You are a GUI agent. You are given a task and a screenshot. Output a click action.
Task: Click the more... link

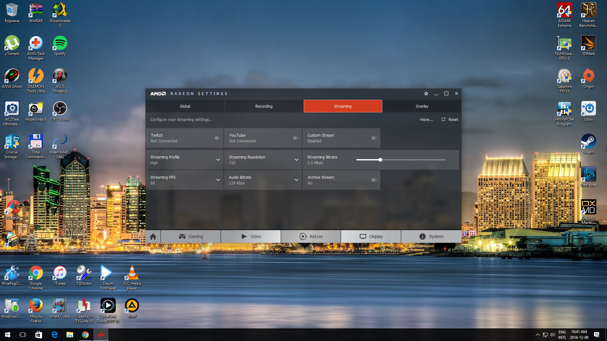[x=426, y=120]
